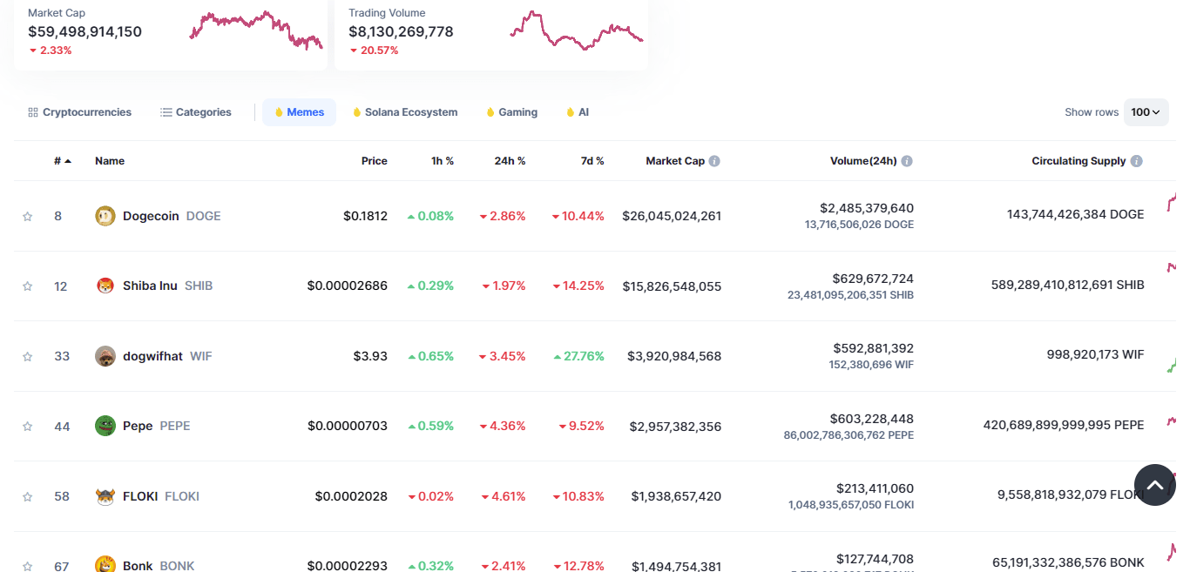Click the Market Cap info icon
This screenshot has width=1190, height=572.
pyautogui.click(x=714, y=161)
